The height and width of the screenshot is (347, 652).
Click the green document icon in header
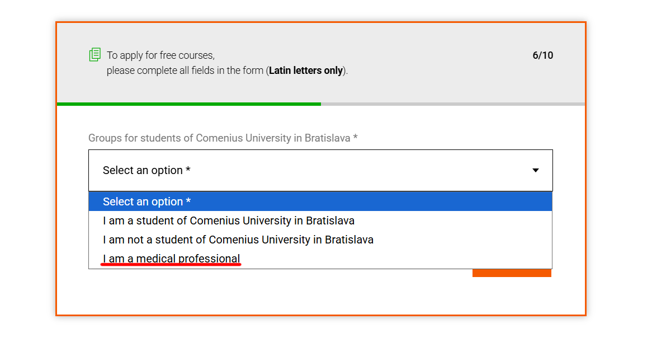(x=95, y=55)
